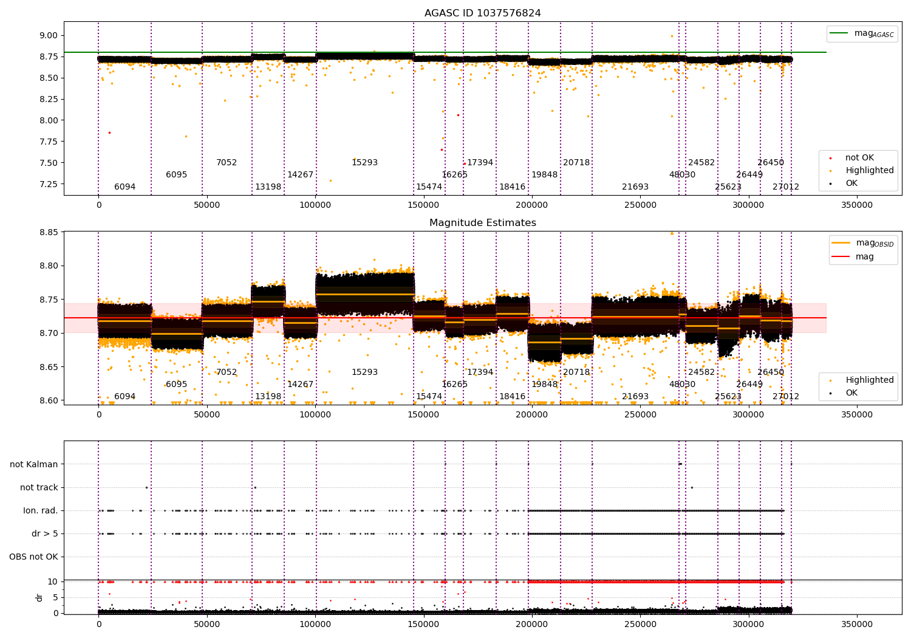The height and width of the screenshot is (638, 911).
Task: Click the 'dr > 5' axis label
Action: [x=45, y=534]
